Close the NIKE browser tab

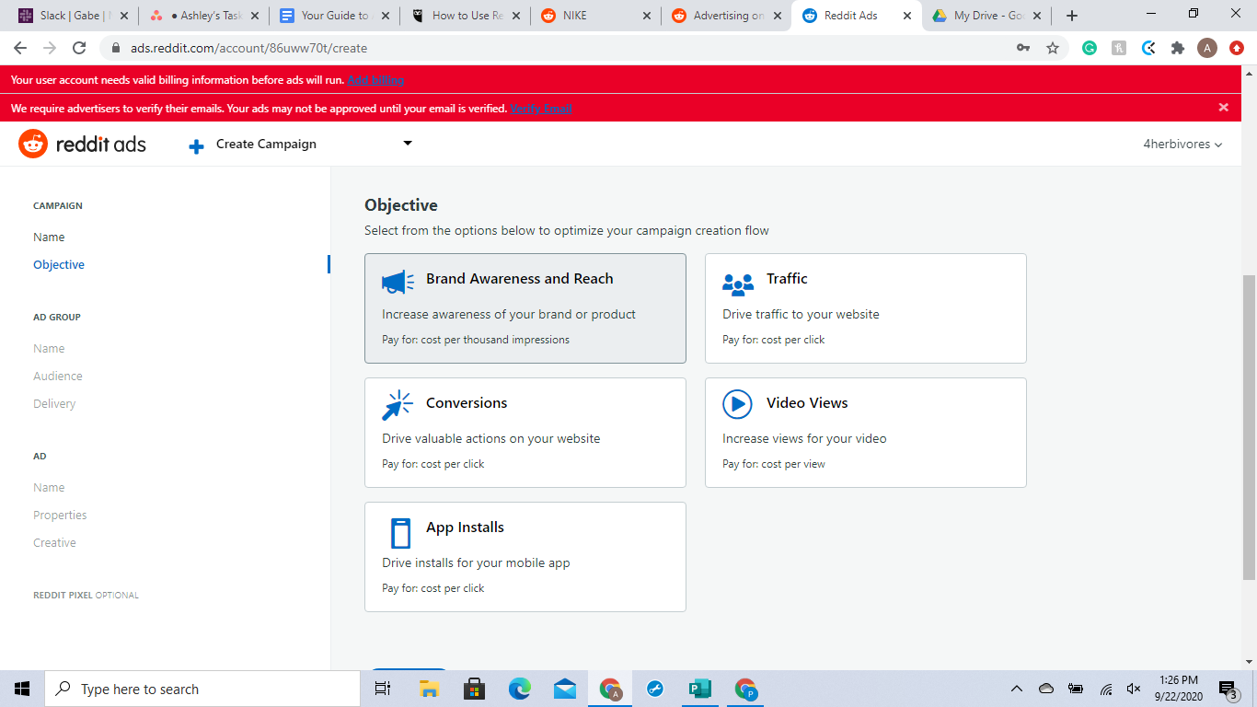pyautogui.click(x=647, y=16)
